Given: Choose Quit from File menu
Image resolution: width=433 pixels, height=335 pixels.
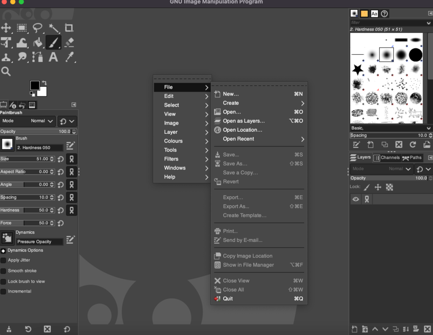Looking at the screenshot, I should pyautogui.click(x=259, y=299).
